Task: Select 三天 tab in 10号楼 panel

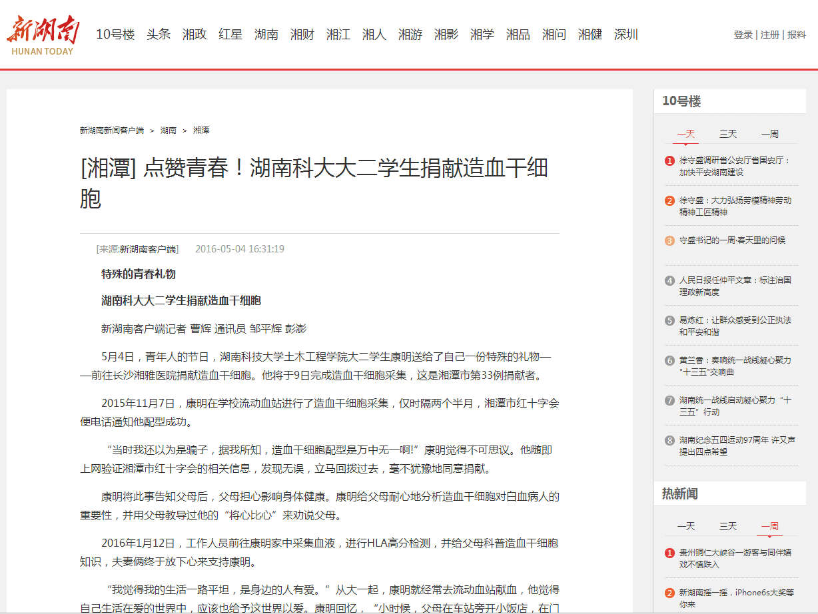Action: coord(728,134)
